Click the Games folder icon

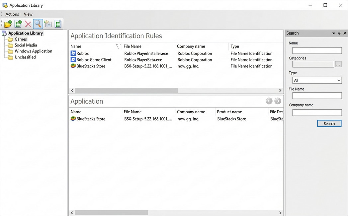tap(10, 39)
